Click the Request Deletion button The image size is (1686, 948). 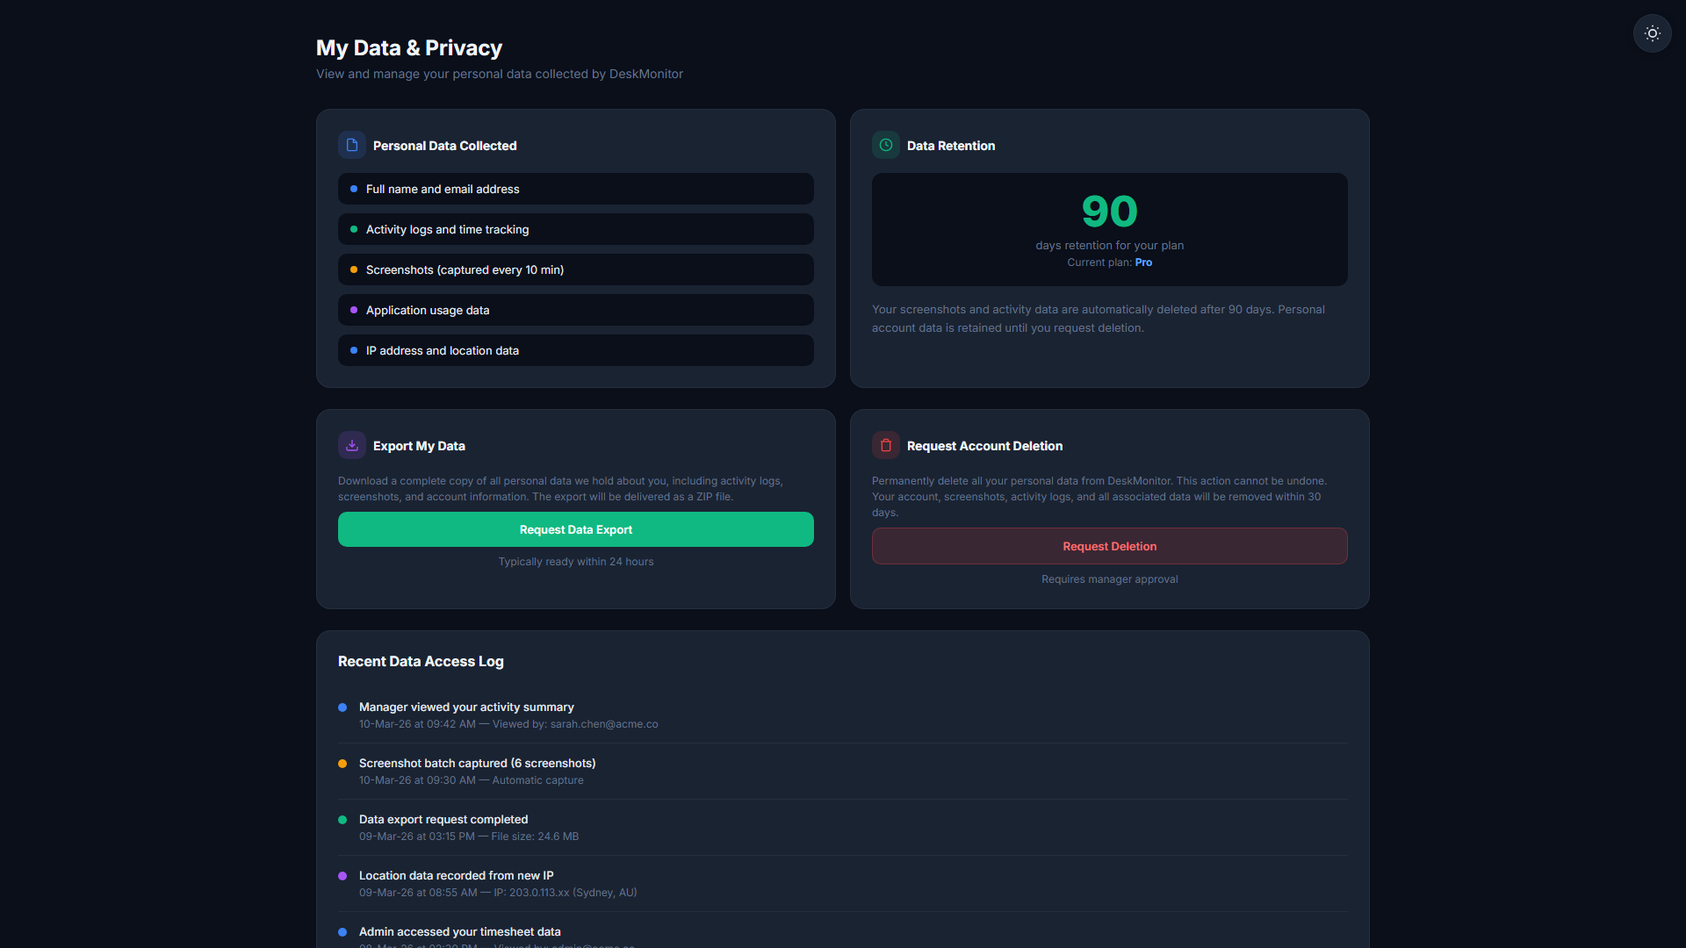point(1110,546)
